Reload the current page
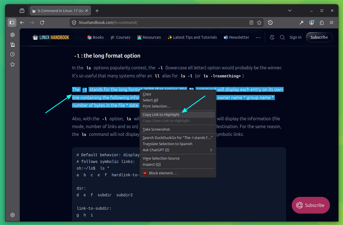The height and width of the screenshot is (225, 343). pos(42,23)
